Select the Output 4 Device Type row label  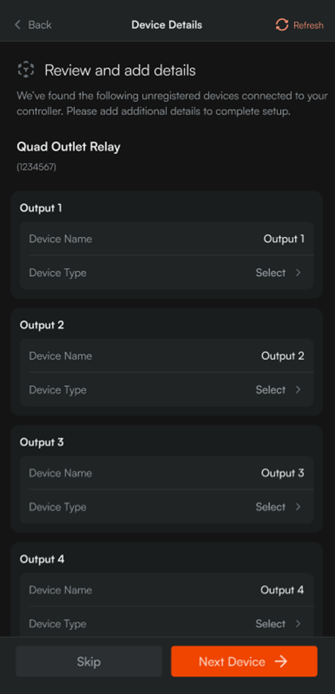point(57,624)
